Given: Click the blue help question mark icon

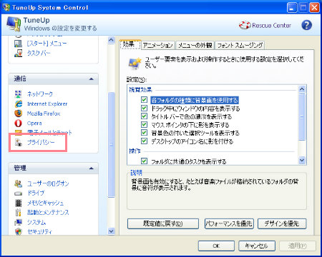Looking at the screenshot, I should [306, 25].
